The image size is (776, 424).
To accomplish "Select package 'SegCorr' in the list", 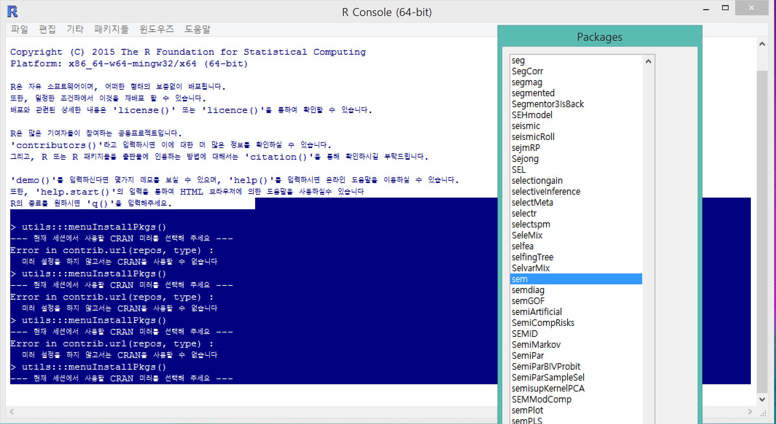I will click(576, 71).
